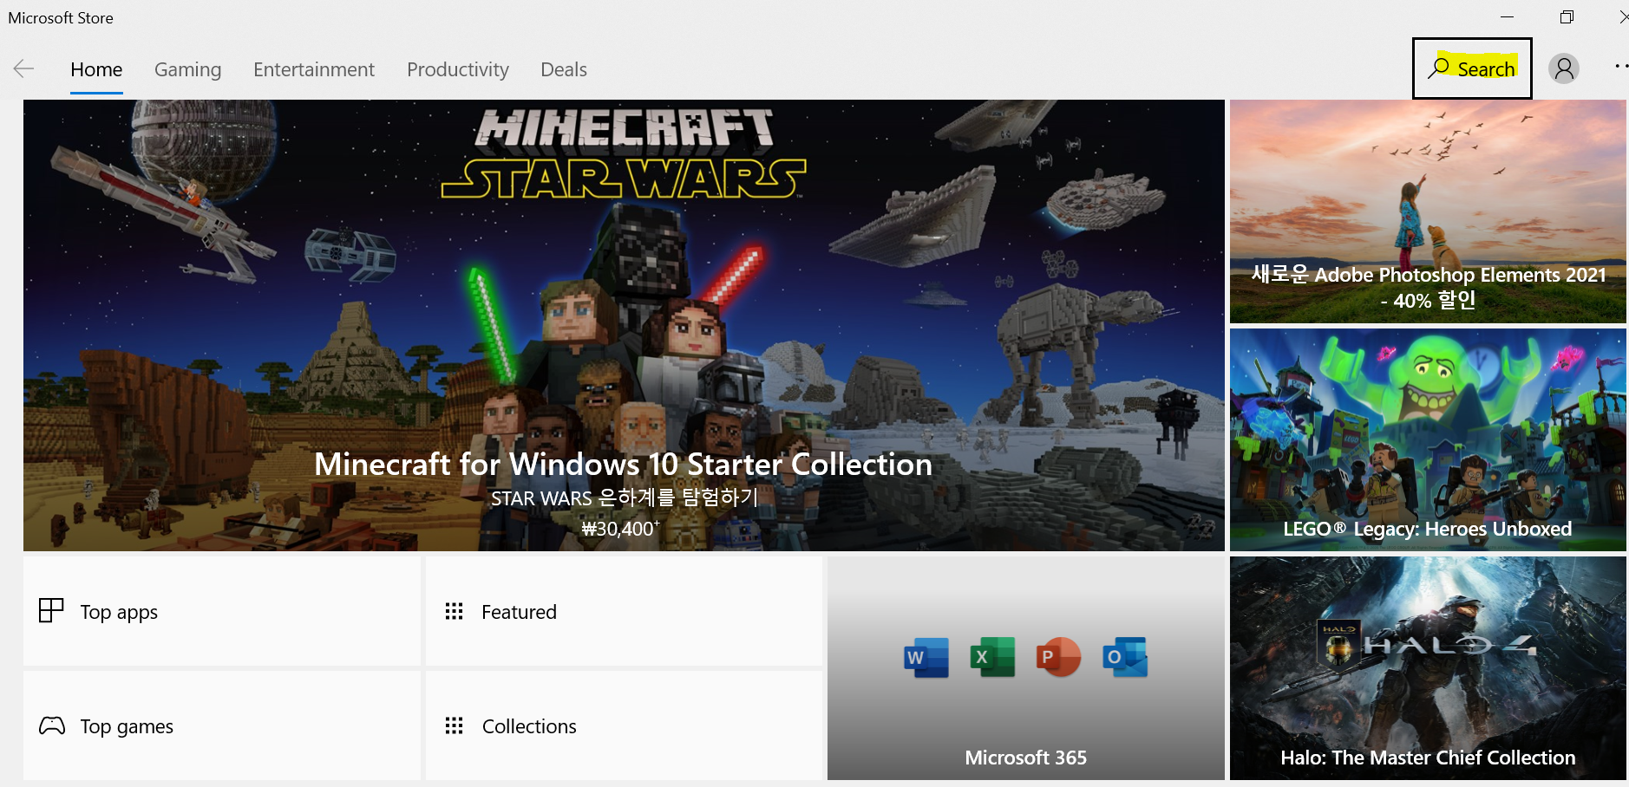Click the Word icon in Microsoft 365 tile
1629x787 pixels.
click(x=926, y=658)
